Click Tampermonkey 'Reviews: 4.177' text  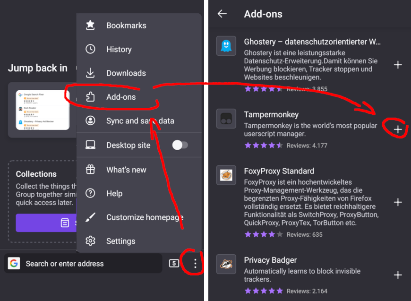(307, 146)
